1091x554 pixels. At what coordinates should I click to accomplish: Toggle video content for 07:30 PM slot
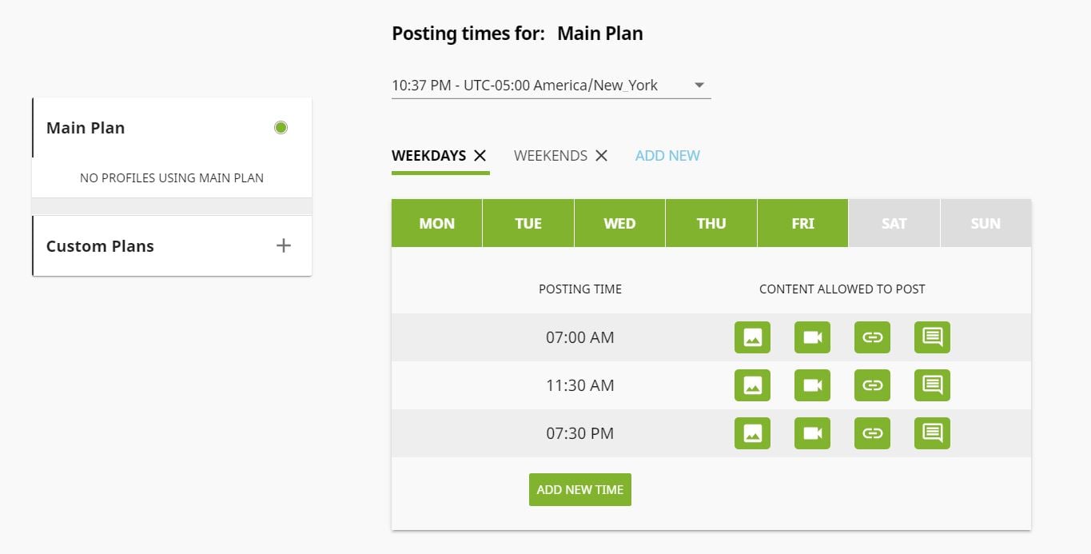[x=812, y=433]
